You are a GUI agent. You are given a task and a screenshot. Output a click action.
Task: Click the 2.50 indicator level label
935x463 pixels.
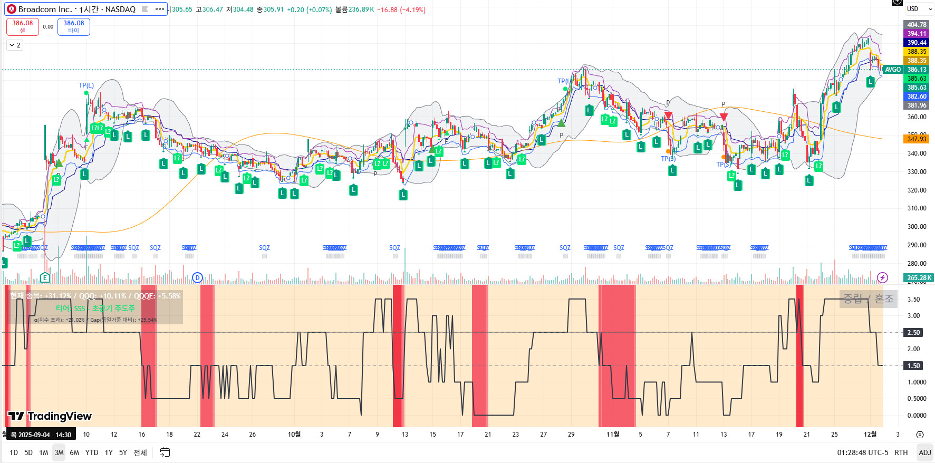(914, 333)
